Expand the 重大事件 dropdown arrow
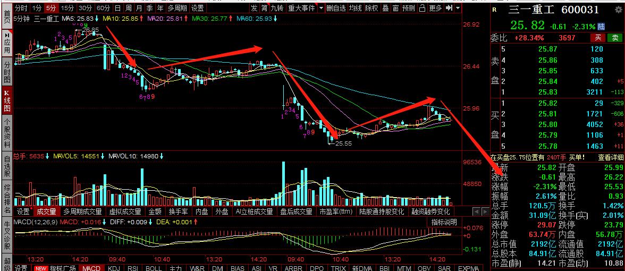Viewport: 625px width, 271px height. (x=321, y=8)
